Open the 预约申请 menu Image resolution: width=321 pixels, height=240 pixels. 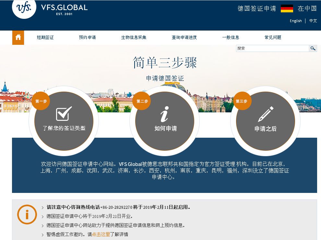click(x=88, y=37)
